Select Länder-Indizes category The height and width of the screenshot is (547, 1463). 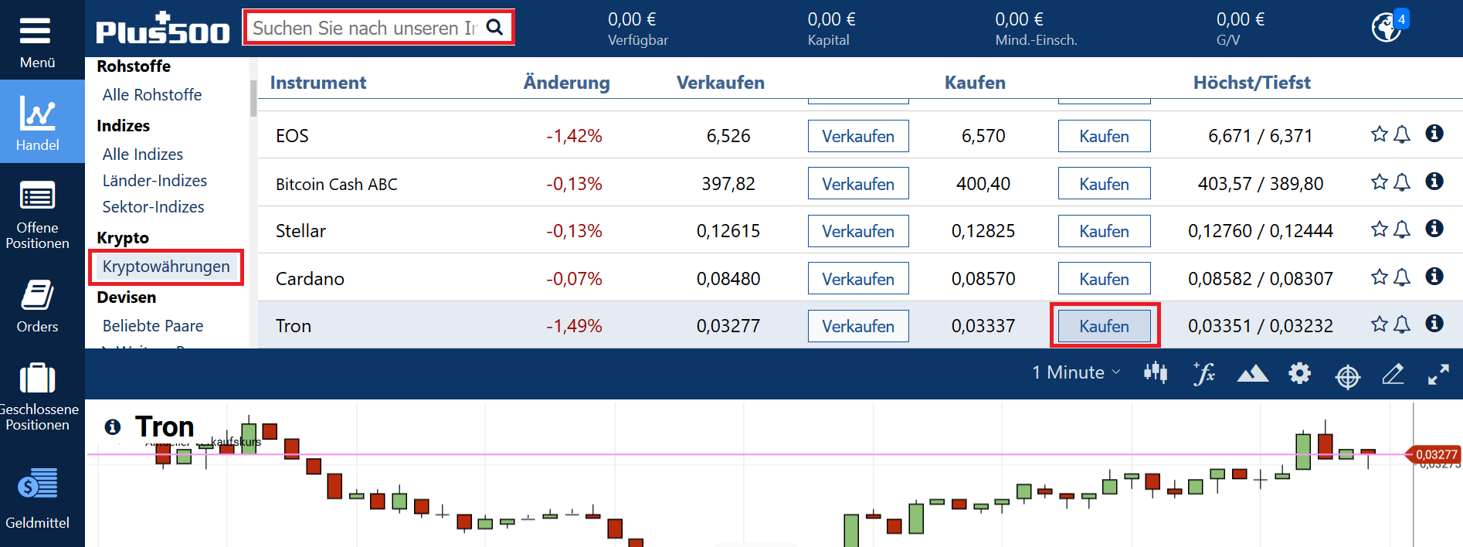tap(154, 180)
